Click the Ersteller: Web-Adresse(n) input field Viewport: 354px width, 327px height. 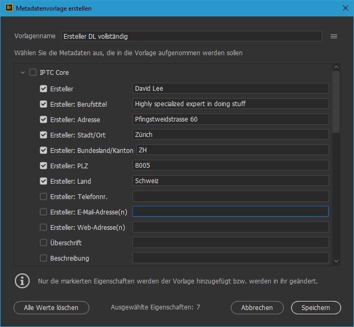tap(230, 227)
